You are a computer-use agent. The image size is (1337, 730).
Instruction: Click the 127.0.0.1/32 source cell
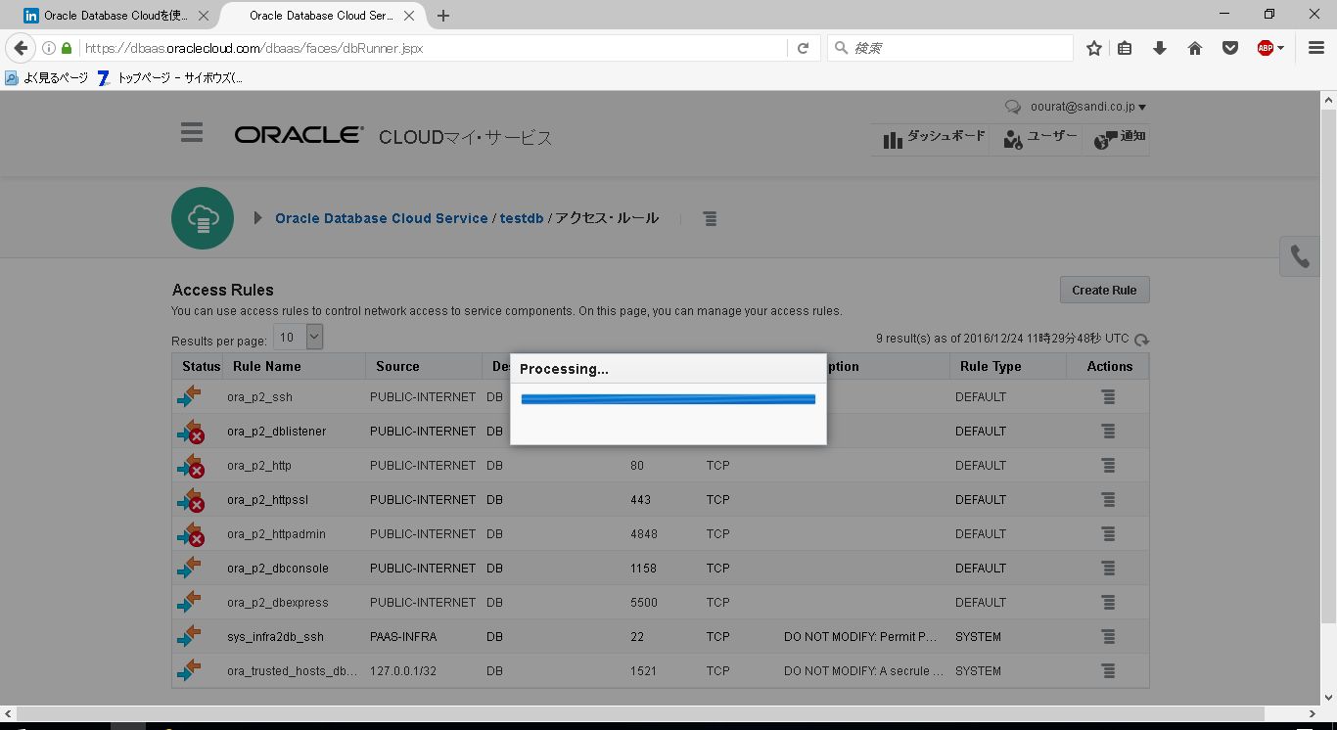(x=403, y=671)
